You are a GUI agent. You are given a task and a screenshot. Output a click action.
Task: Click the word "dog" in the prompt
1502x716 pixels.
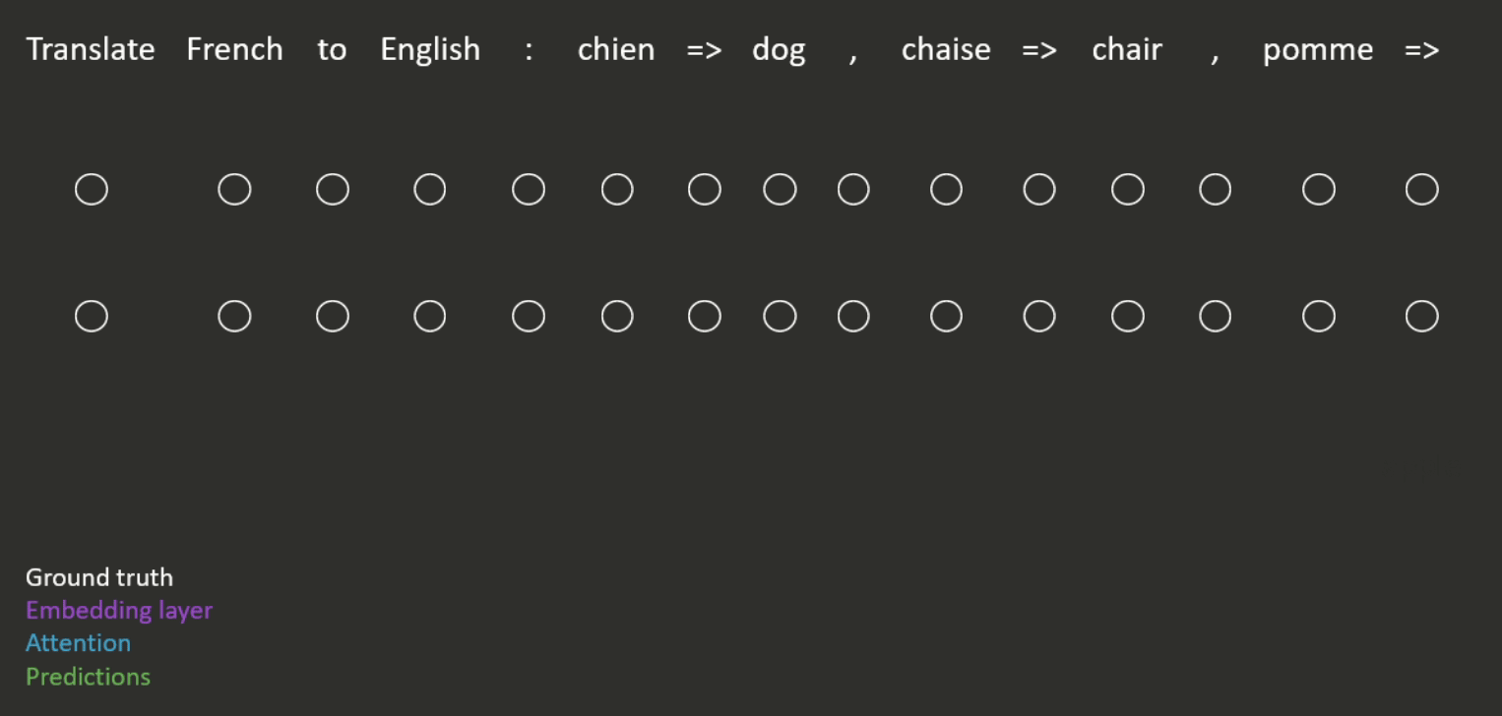coord(779,50)
